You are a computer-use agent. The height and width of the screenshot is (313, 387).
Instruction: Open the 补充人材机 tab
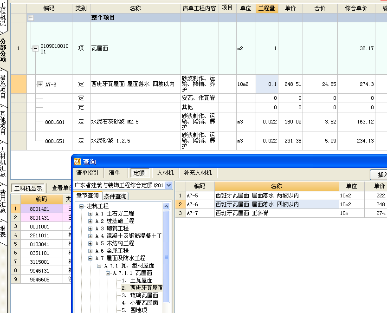pyautogui.click(x=198, y=173)
